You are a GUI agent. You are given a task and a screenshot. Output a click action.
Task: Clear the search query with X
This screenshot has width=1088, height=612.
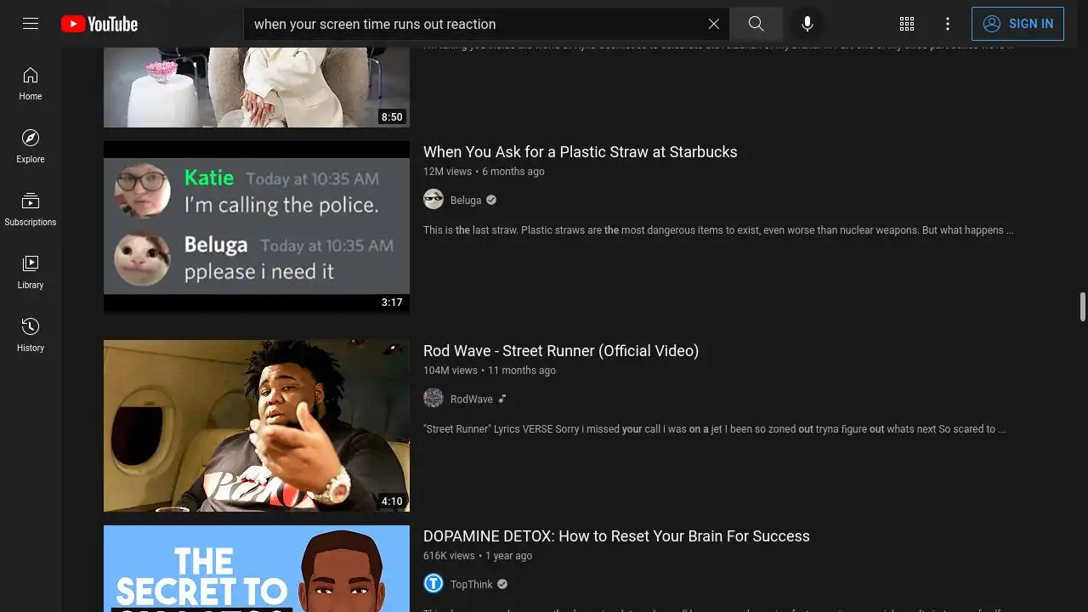pyautogui.click(x=714, y=24)
